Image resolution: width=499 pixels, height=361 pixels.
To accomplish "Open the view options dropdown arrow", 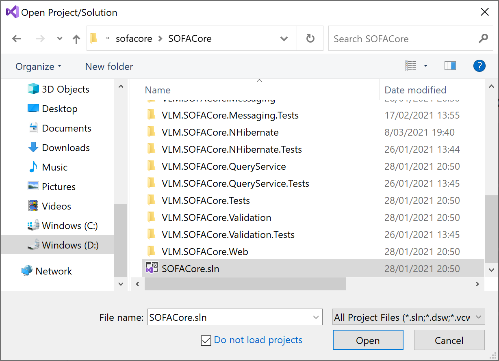I will pos(425,66).
